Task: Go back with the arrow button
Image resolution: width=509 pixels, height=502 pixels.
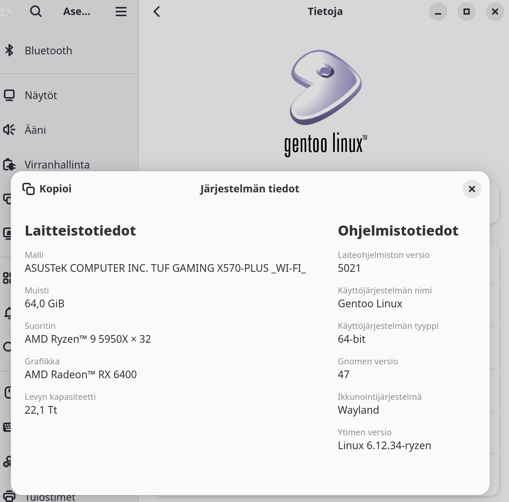Action: pyautogui.click(x=157, y=12)
